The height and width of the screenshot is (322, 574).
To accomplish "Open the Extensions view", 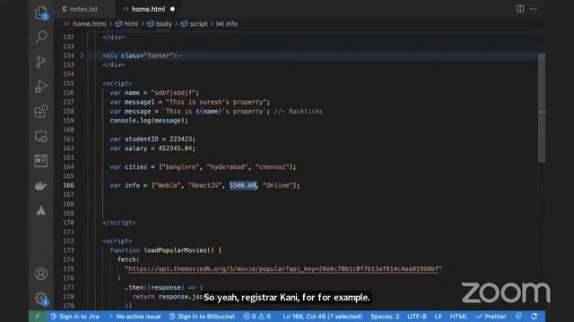I will coord(41,111).
